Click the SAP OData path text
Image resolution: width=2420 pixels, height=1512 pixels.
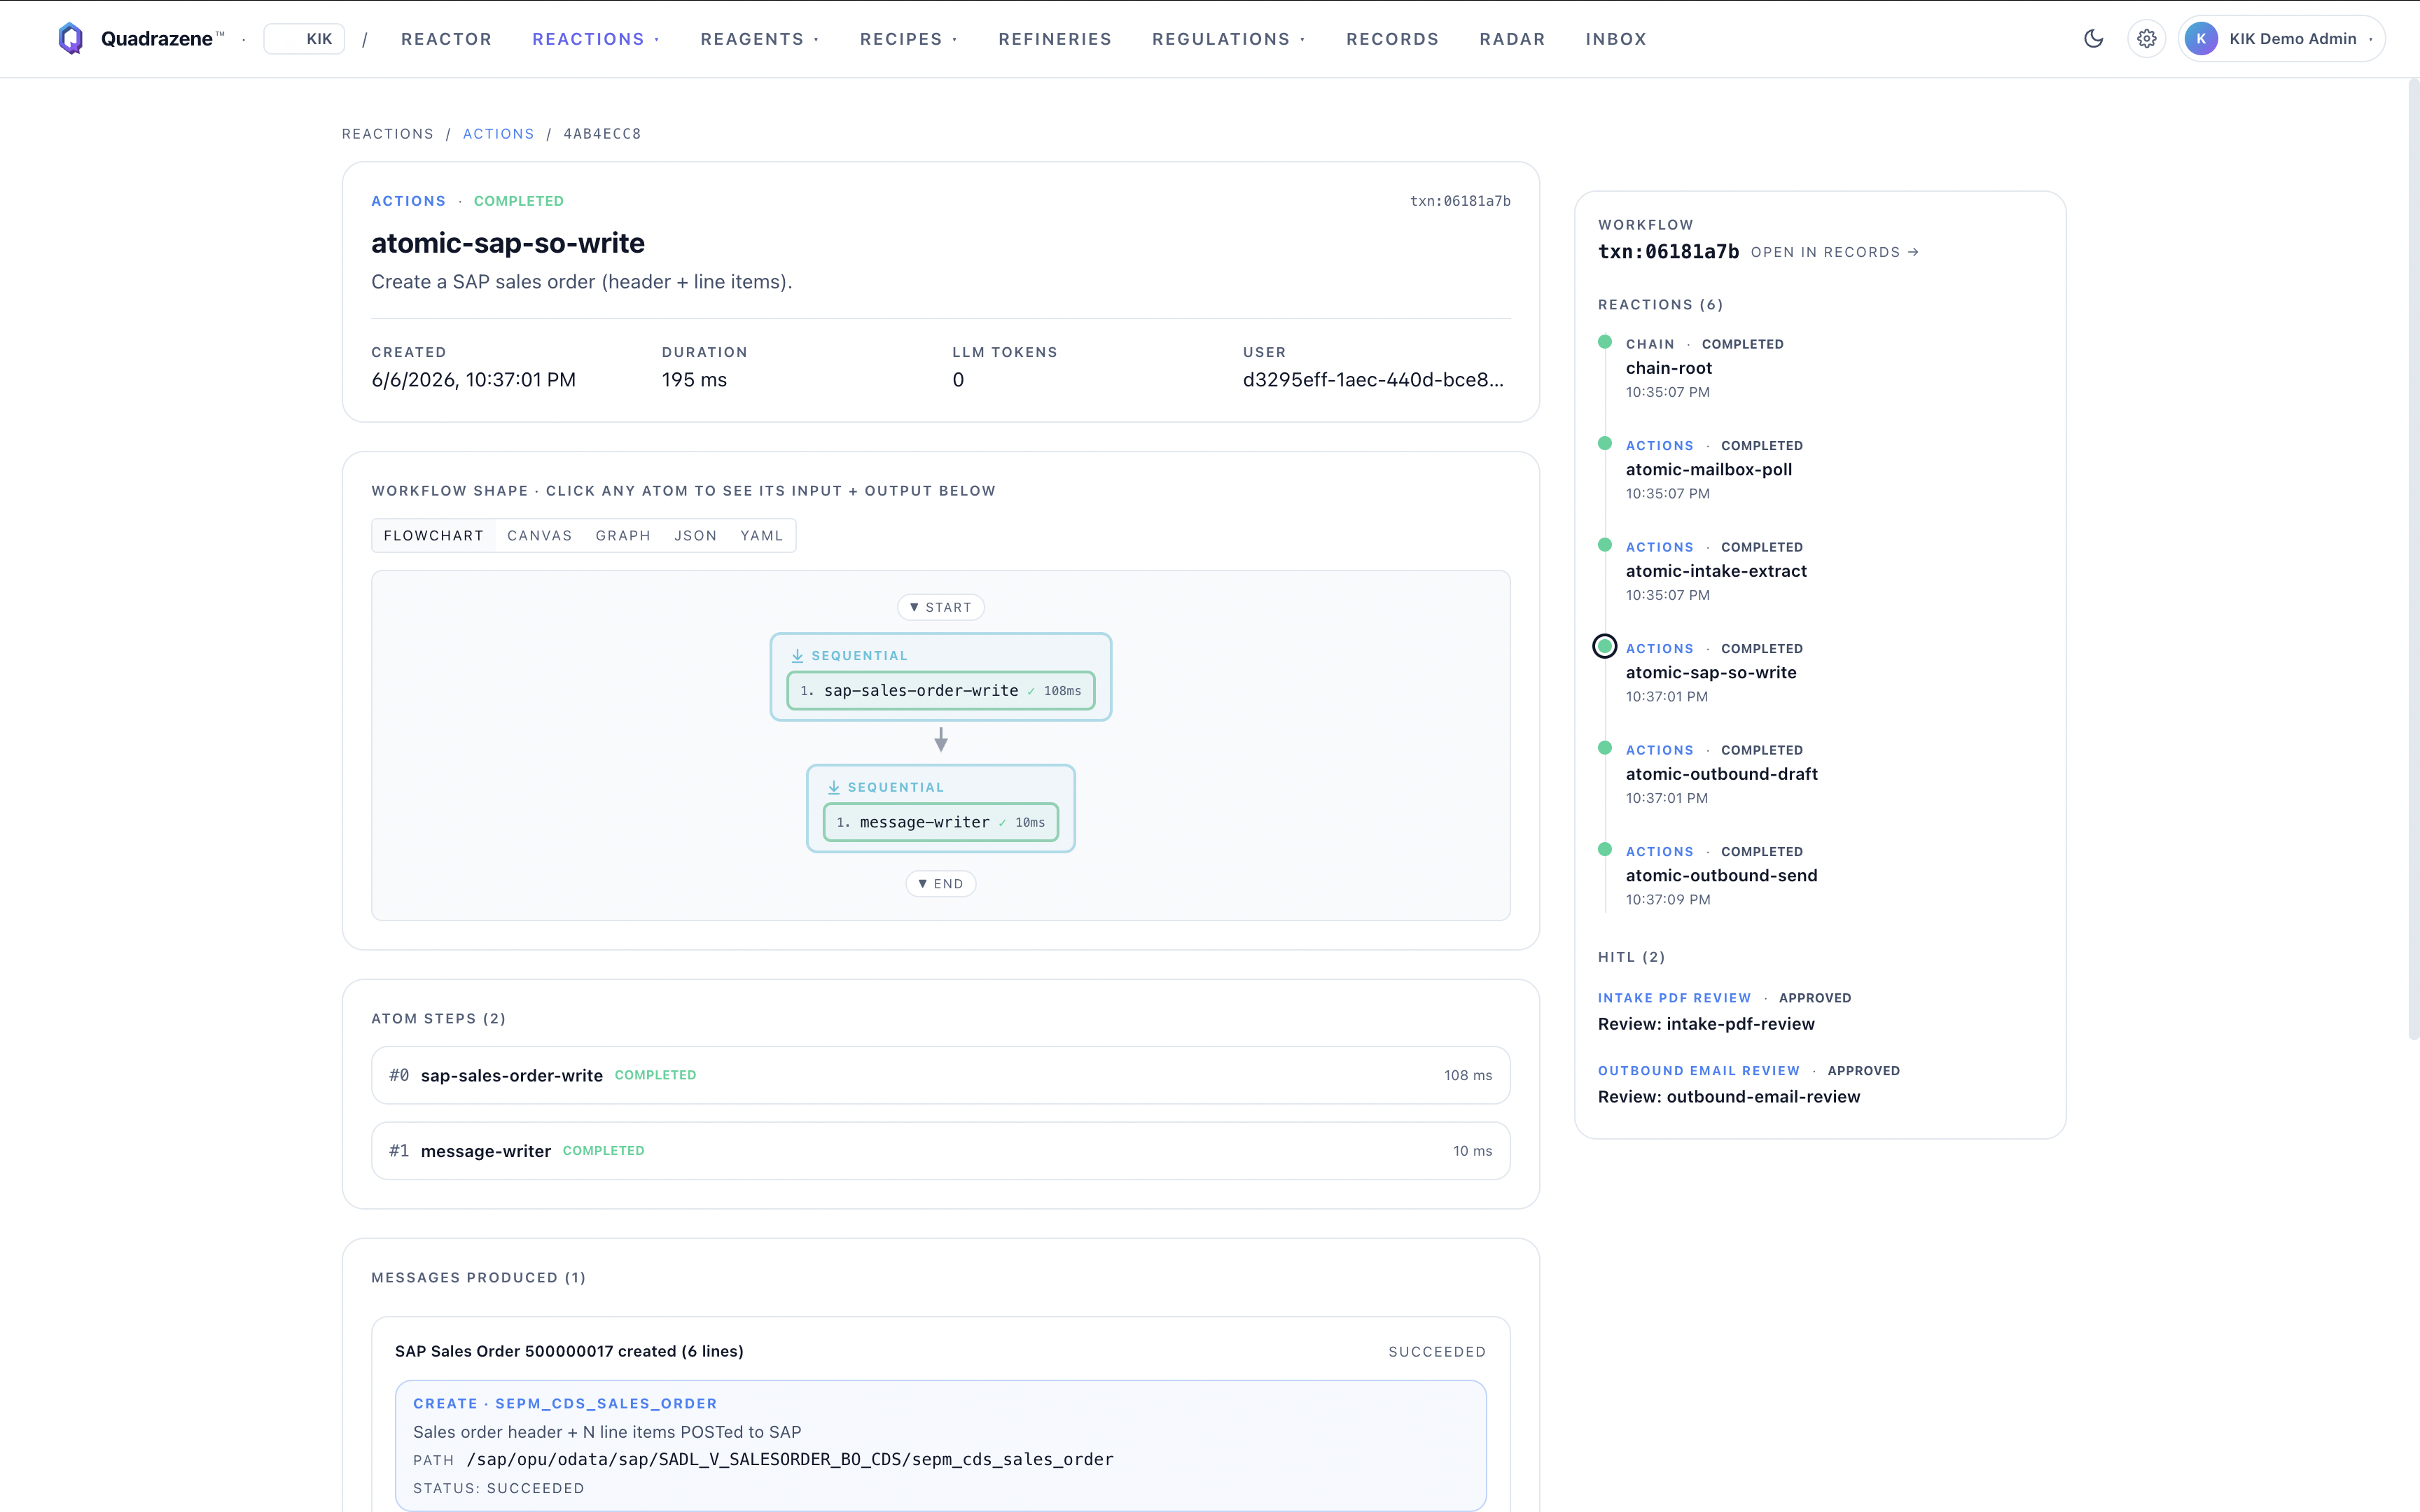click(790, 1460)
